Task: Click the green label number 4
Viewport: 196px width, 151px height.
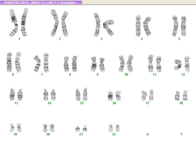Action: pos(142,39)
